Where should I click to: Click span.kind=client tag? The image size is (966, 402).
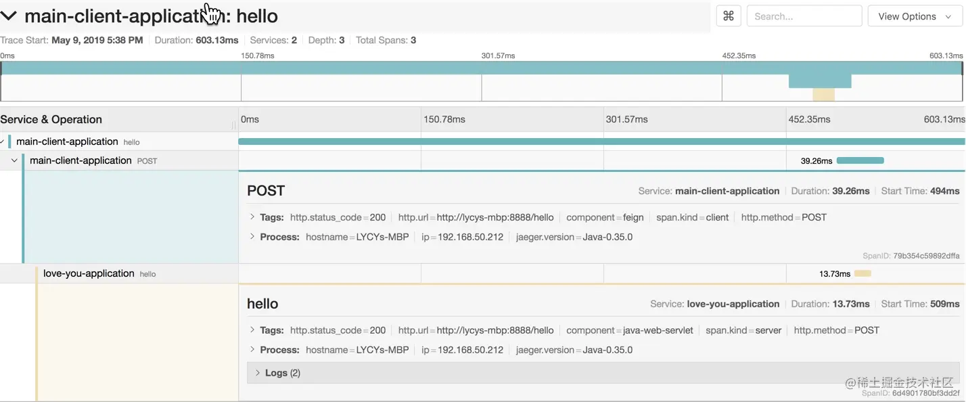693,217
